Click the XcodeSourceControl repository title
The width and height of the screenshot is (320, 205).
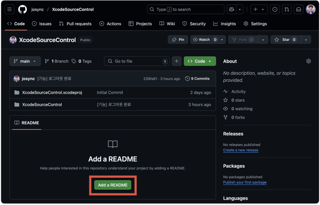pyautogui.click(x=47, y=40)
